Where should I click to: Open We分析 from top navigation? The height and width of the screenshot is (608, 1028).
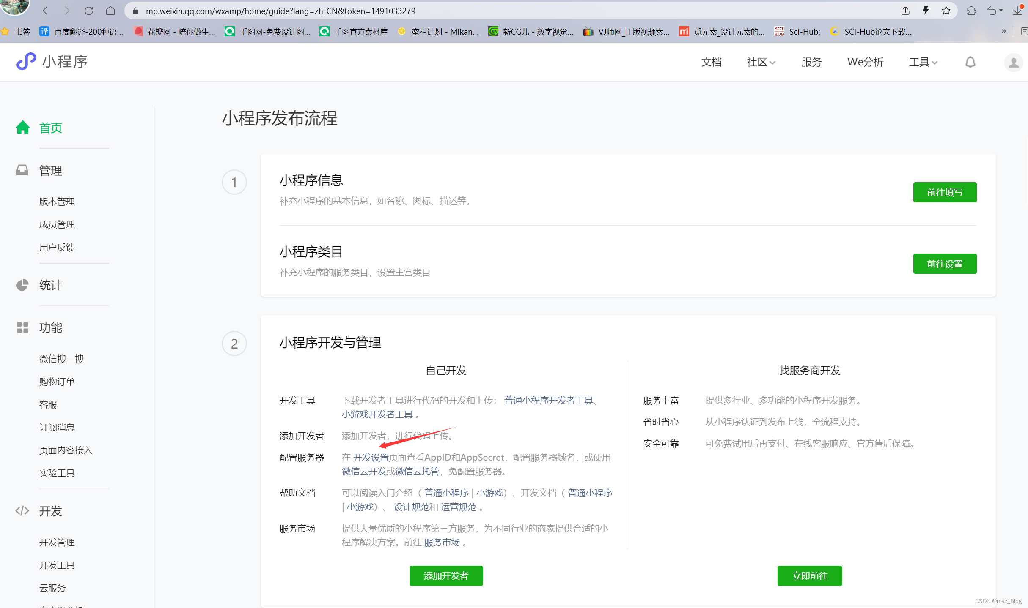click(865, 63)
